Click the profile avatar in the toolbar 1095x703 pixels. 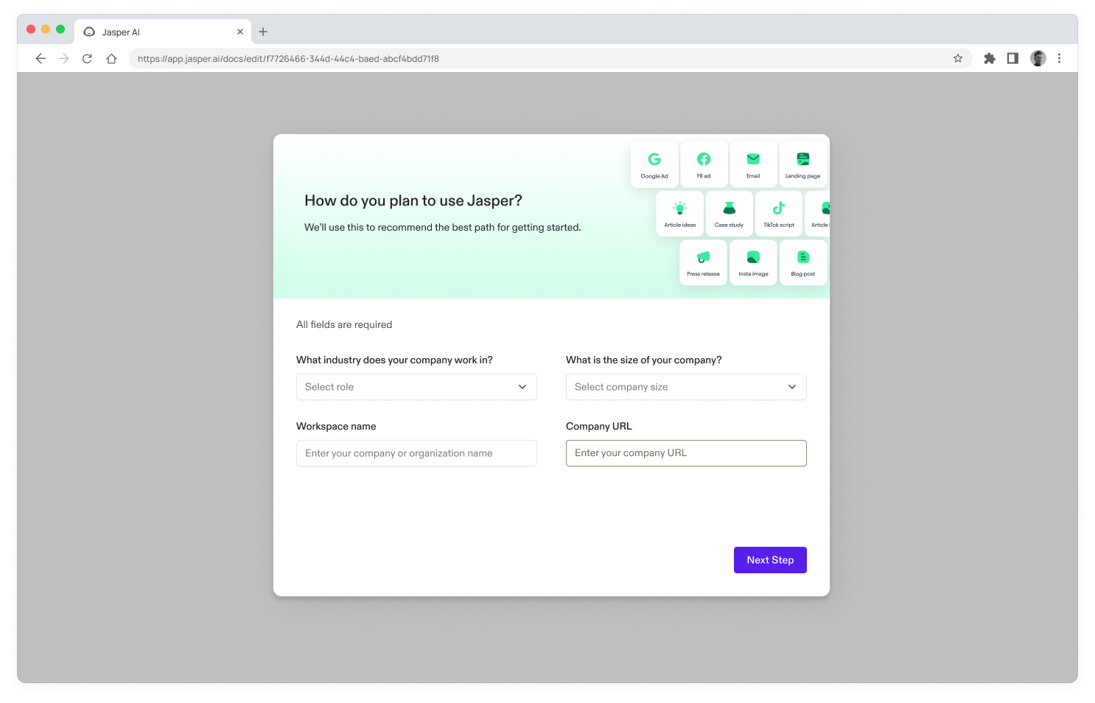(x=1038, y=58)
